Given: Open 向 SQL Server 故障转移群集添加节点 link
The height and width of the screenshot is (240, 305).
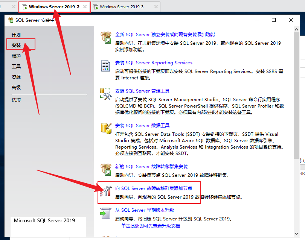Looking at the screenshot, I should 154,188.
